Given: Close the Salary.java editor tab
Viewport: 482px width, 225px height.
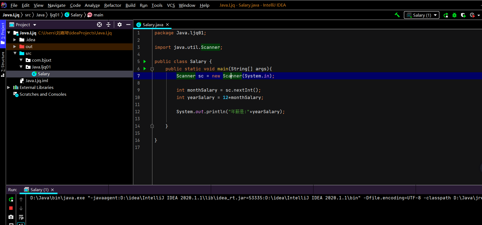Looking at the screenshot, I should click(x=167, y=25).
